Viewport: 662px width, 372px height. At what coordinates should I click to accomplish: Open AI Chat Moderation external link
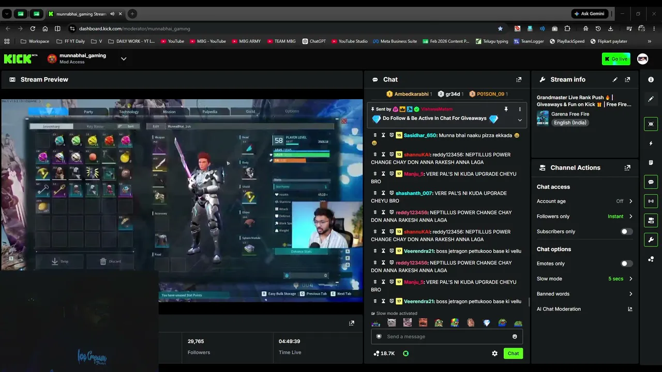(630, 309)
